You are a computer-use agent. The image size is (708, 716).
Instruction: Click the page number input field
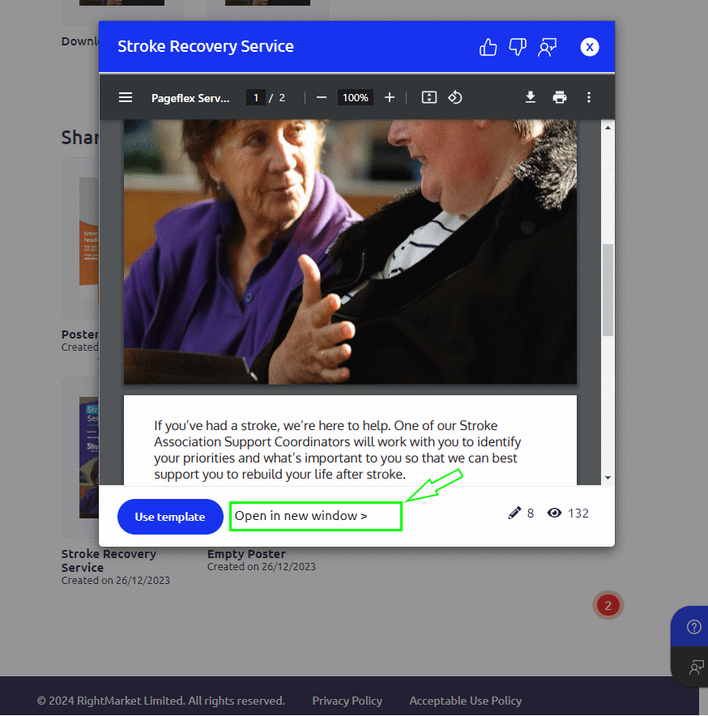256,97
